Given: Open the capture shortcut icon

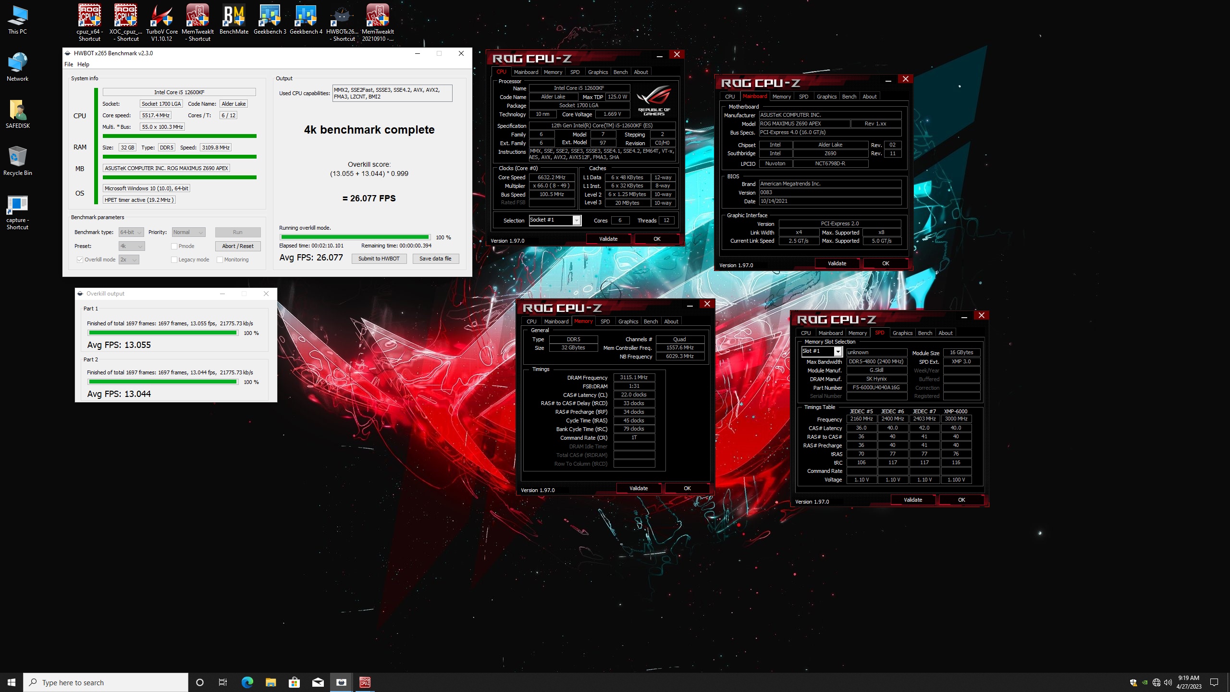Looking at the screenshot, I should pyautogui.click(x=17, y=212).
